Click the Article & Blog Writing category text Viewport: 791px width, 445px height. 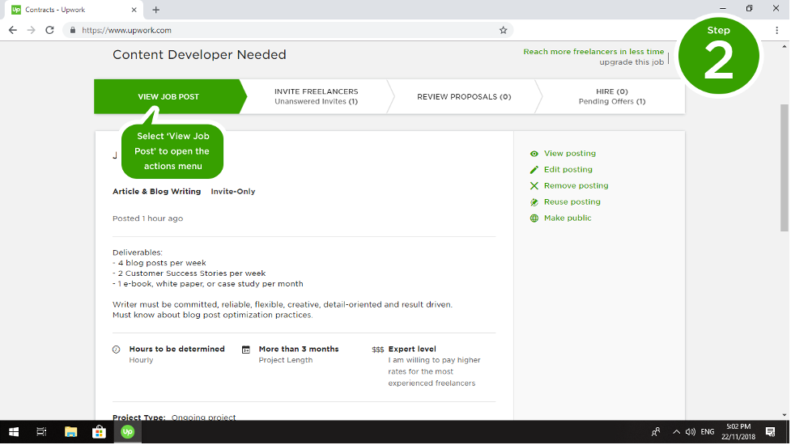[156, 192]
